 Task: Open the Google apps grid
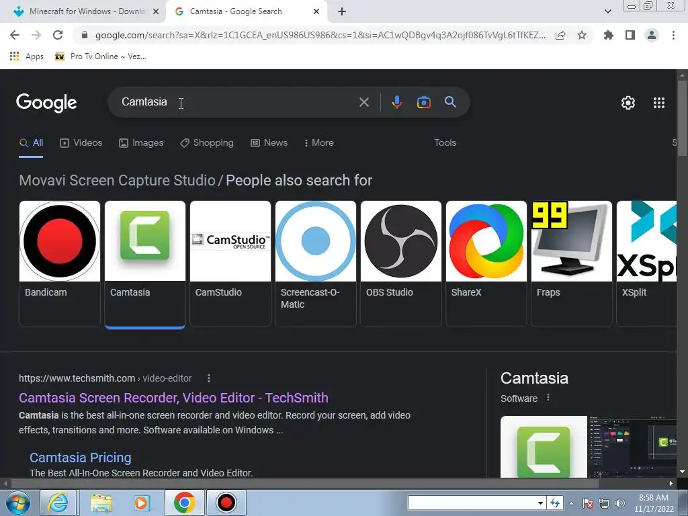point(659,103)
